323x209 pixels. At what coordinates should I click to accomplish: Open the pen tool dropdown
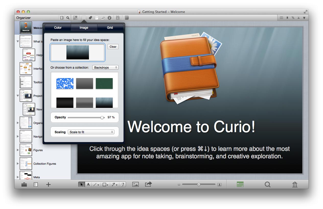[114, 184]
